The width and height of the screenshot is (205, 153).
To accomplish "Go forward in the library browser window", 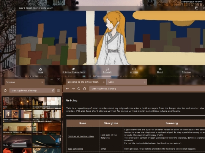I will pos(73,89).
